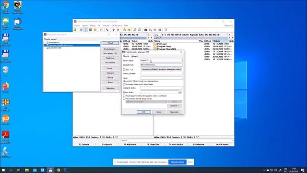Open File Explorer from the taskbar
The height and width of the screenshot is (173, 307).
click(x=27, y=170)
